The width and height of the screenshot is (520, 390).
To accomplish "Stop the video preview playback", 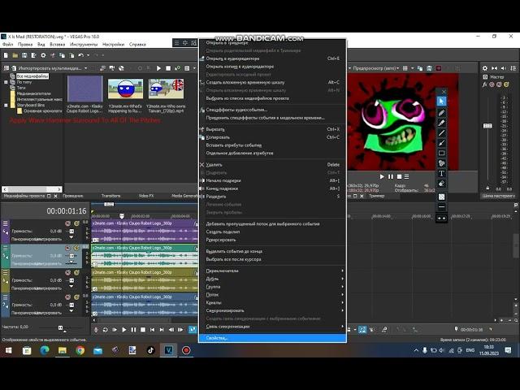I will (x=399, y=177).
